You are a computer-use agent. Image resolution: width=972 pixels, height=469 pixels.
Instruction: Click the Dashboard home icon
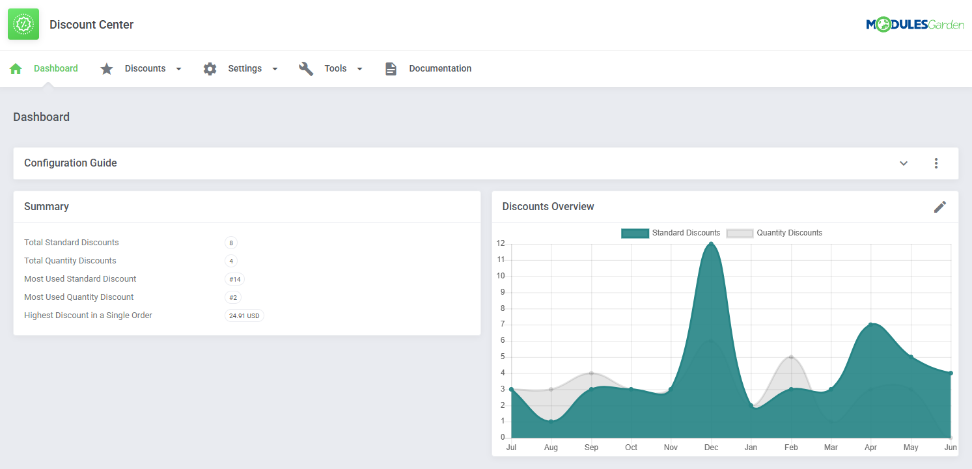point(16,69)
